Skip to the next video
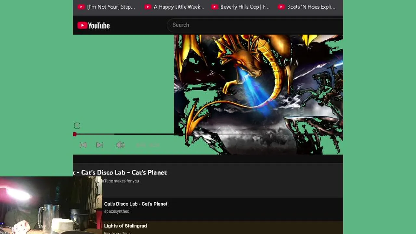Image resolution: width=416 pixels, height=234 pixels. tap(99, 145)
